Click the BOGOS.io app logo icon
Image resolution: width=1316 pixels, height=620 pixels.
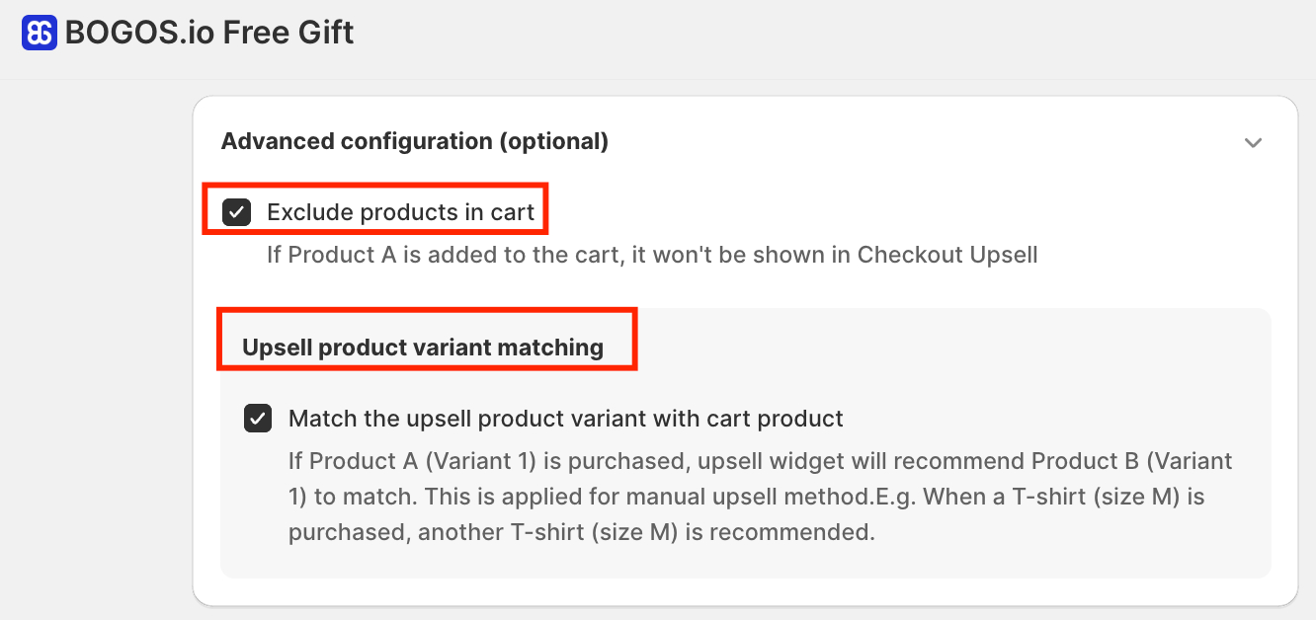pyautogui.click(x=40, y=33)
